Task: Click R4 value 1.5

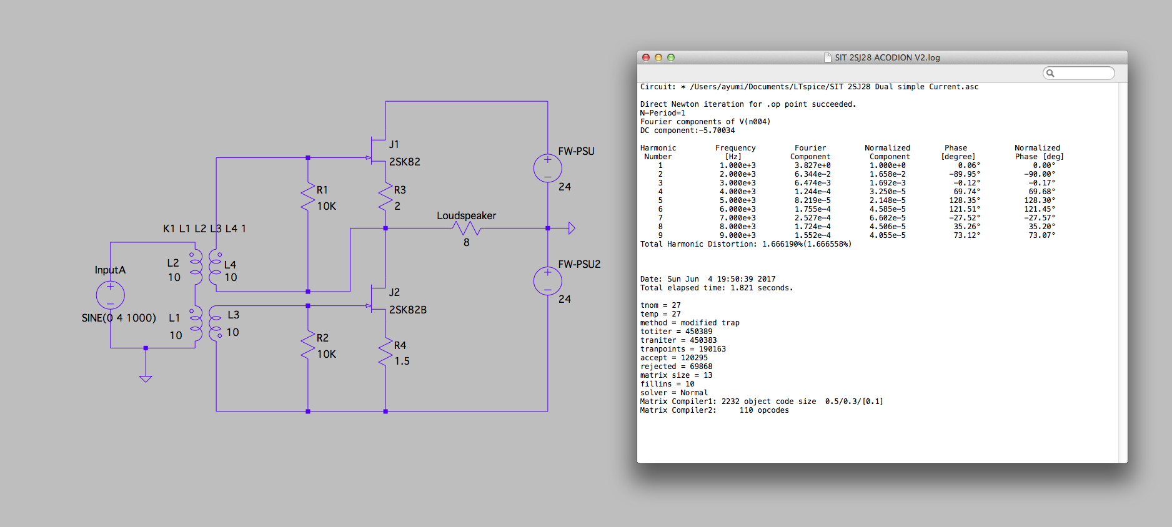Action: [402, 361]
